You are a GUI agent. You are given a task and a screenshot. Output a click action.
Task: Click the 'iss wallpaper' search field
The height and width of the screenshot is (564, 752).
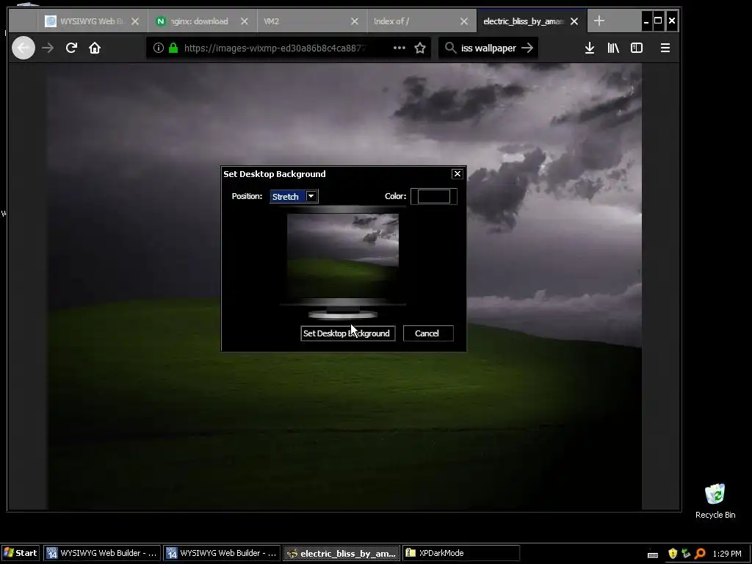(x=488, y=48)
